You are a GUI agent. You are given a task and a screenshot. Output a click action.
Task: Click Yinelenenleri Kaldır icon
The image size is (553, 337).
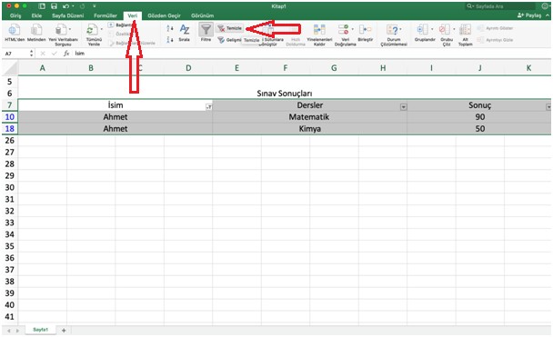[x=319, y=30]
